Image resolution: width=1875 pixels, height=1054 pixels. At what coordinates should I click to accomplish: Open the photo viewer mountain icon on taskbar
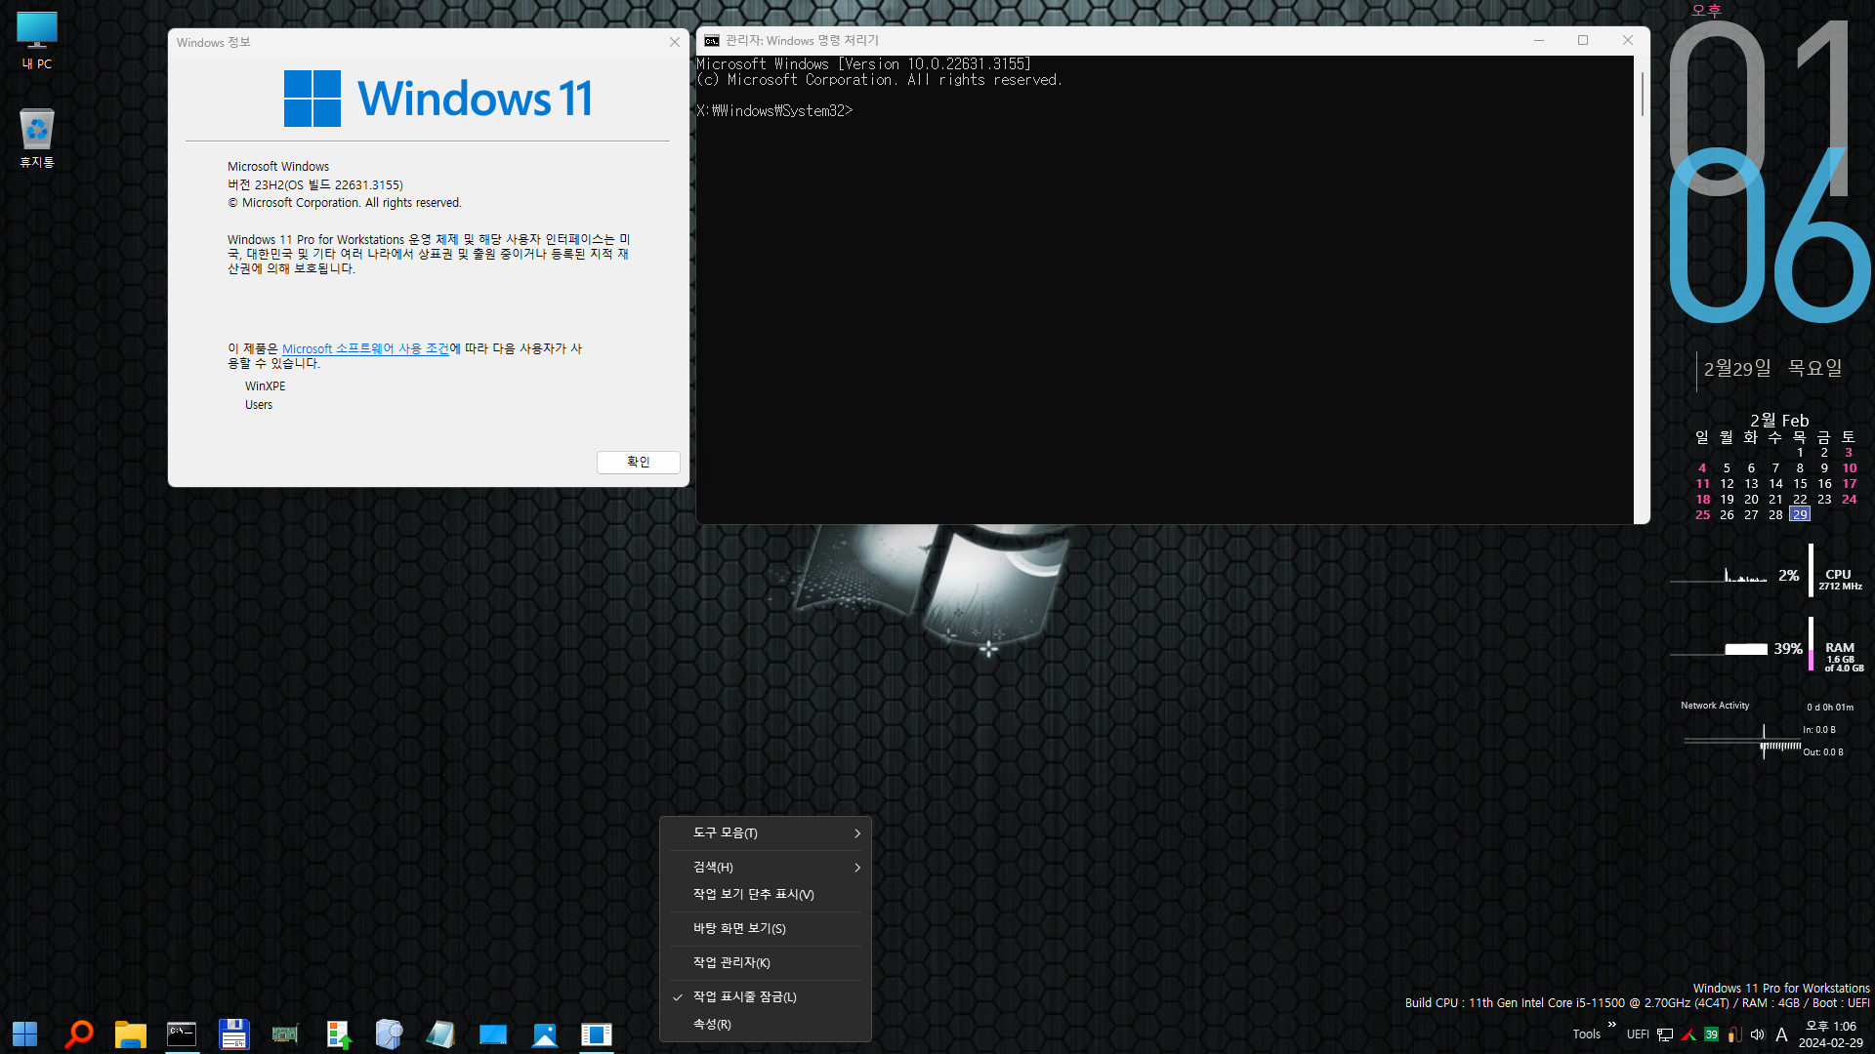[544, 1034]
